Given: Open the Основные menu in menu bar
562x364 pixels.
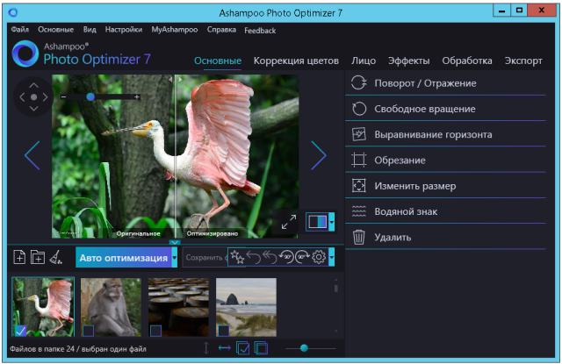Looking at the screenshot, I should [x=56, y=29].
